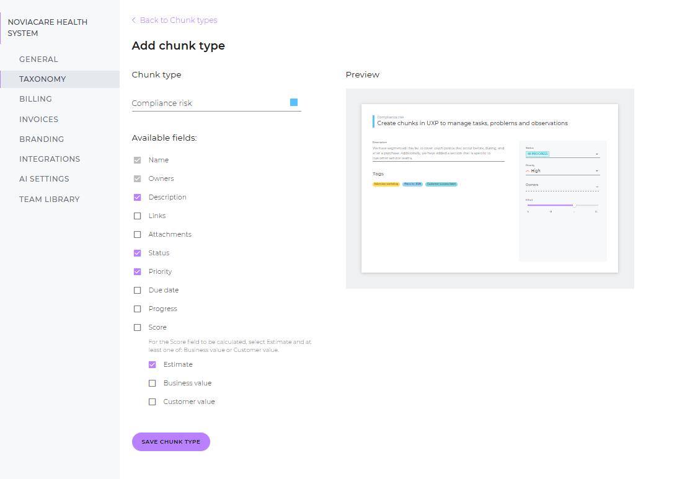Expand the Owners field in preview
This screenshot has width=695, height=479.
click(562, 187)
